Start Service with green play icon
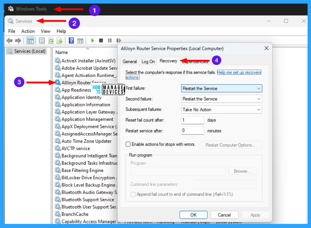This screenshot has height=228, width=311. (92, 40)
